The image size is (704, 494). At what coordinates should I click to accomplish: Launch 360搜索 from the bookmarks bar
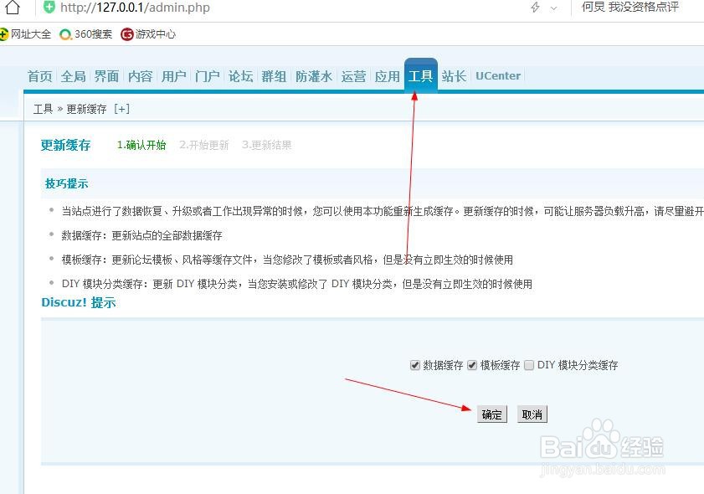[86, 34]
